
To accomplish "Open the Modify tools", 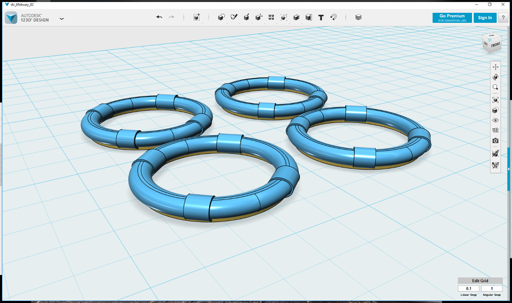I will coord(259,17).
